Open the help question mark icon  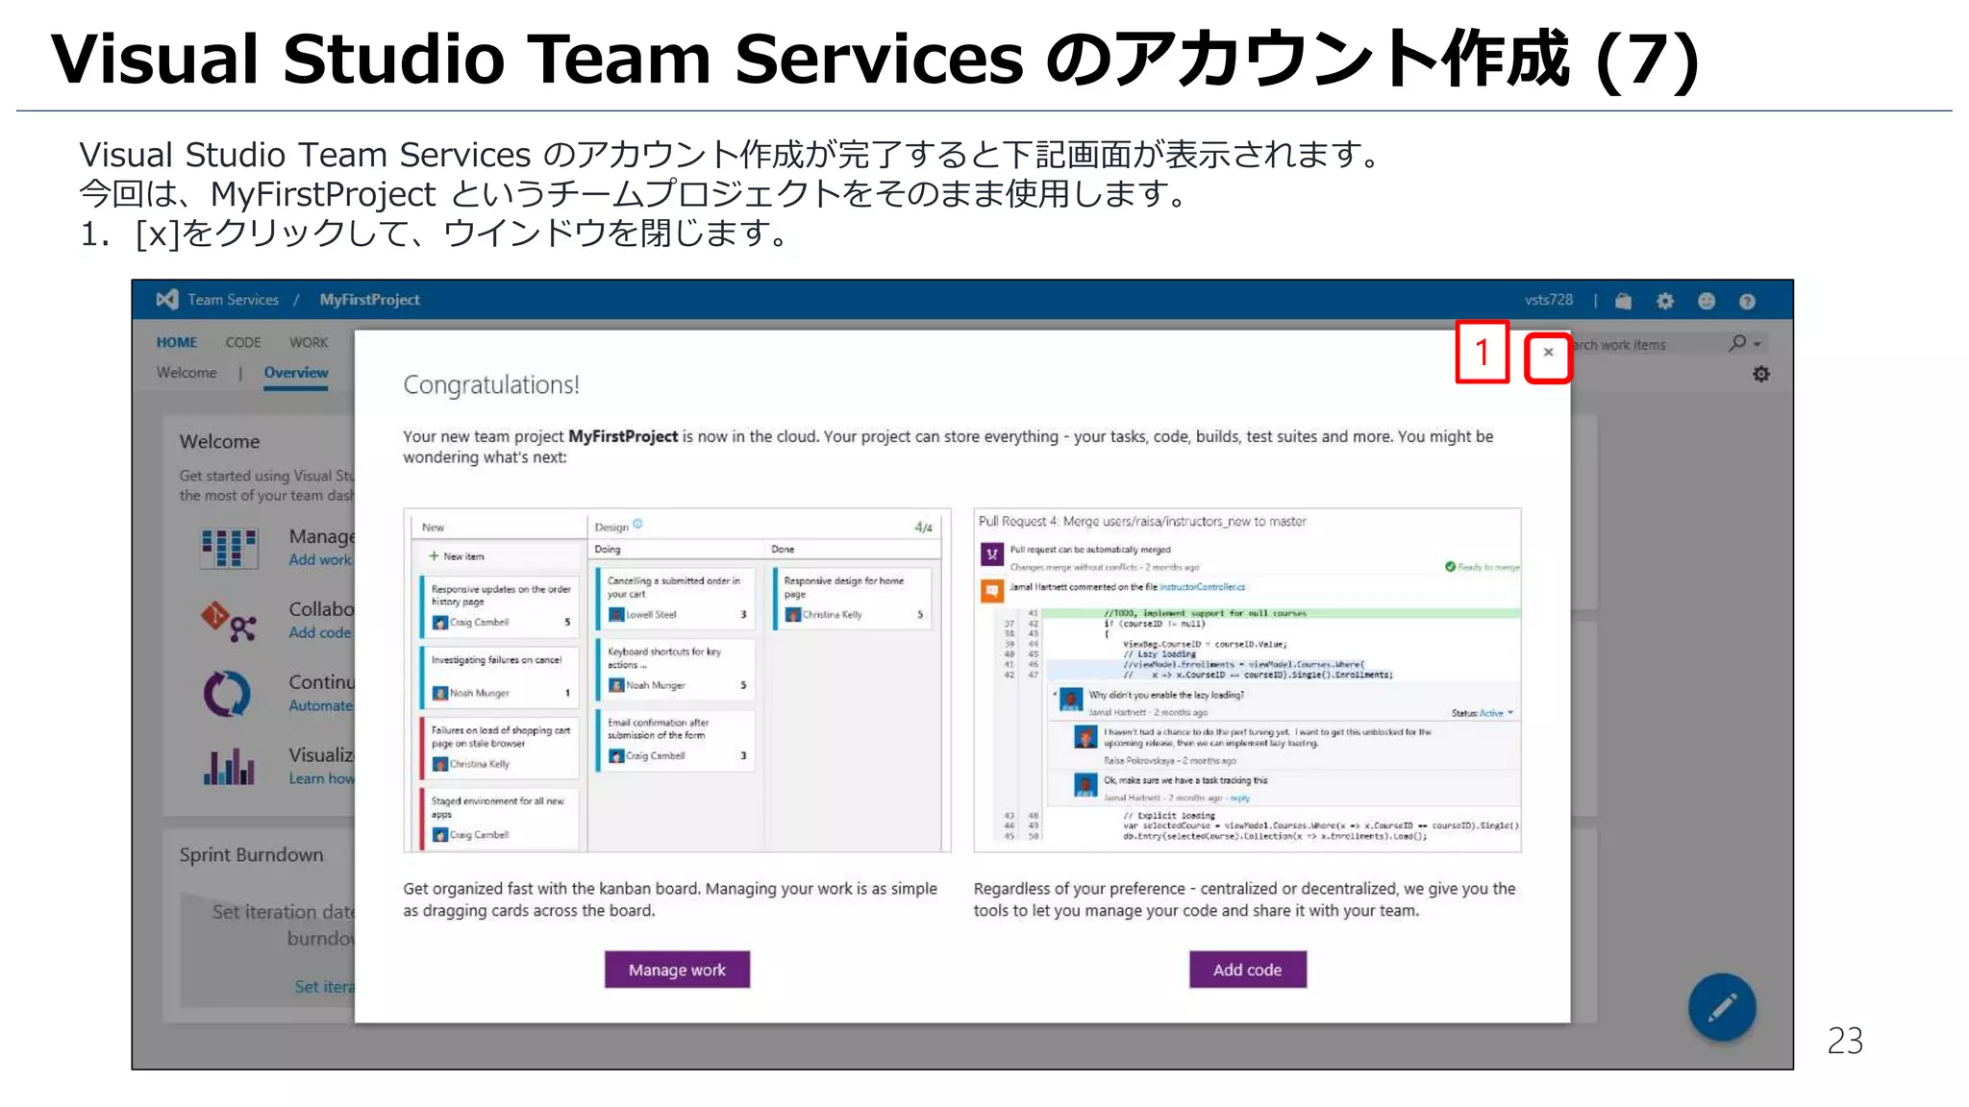point(1747,302)
